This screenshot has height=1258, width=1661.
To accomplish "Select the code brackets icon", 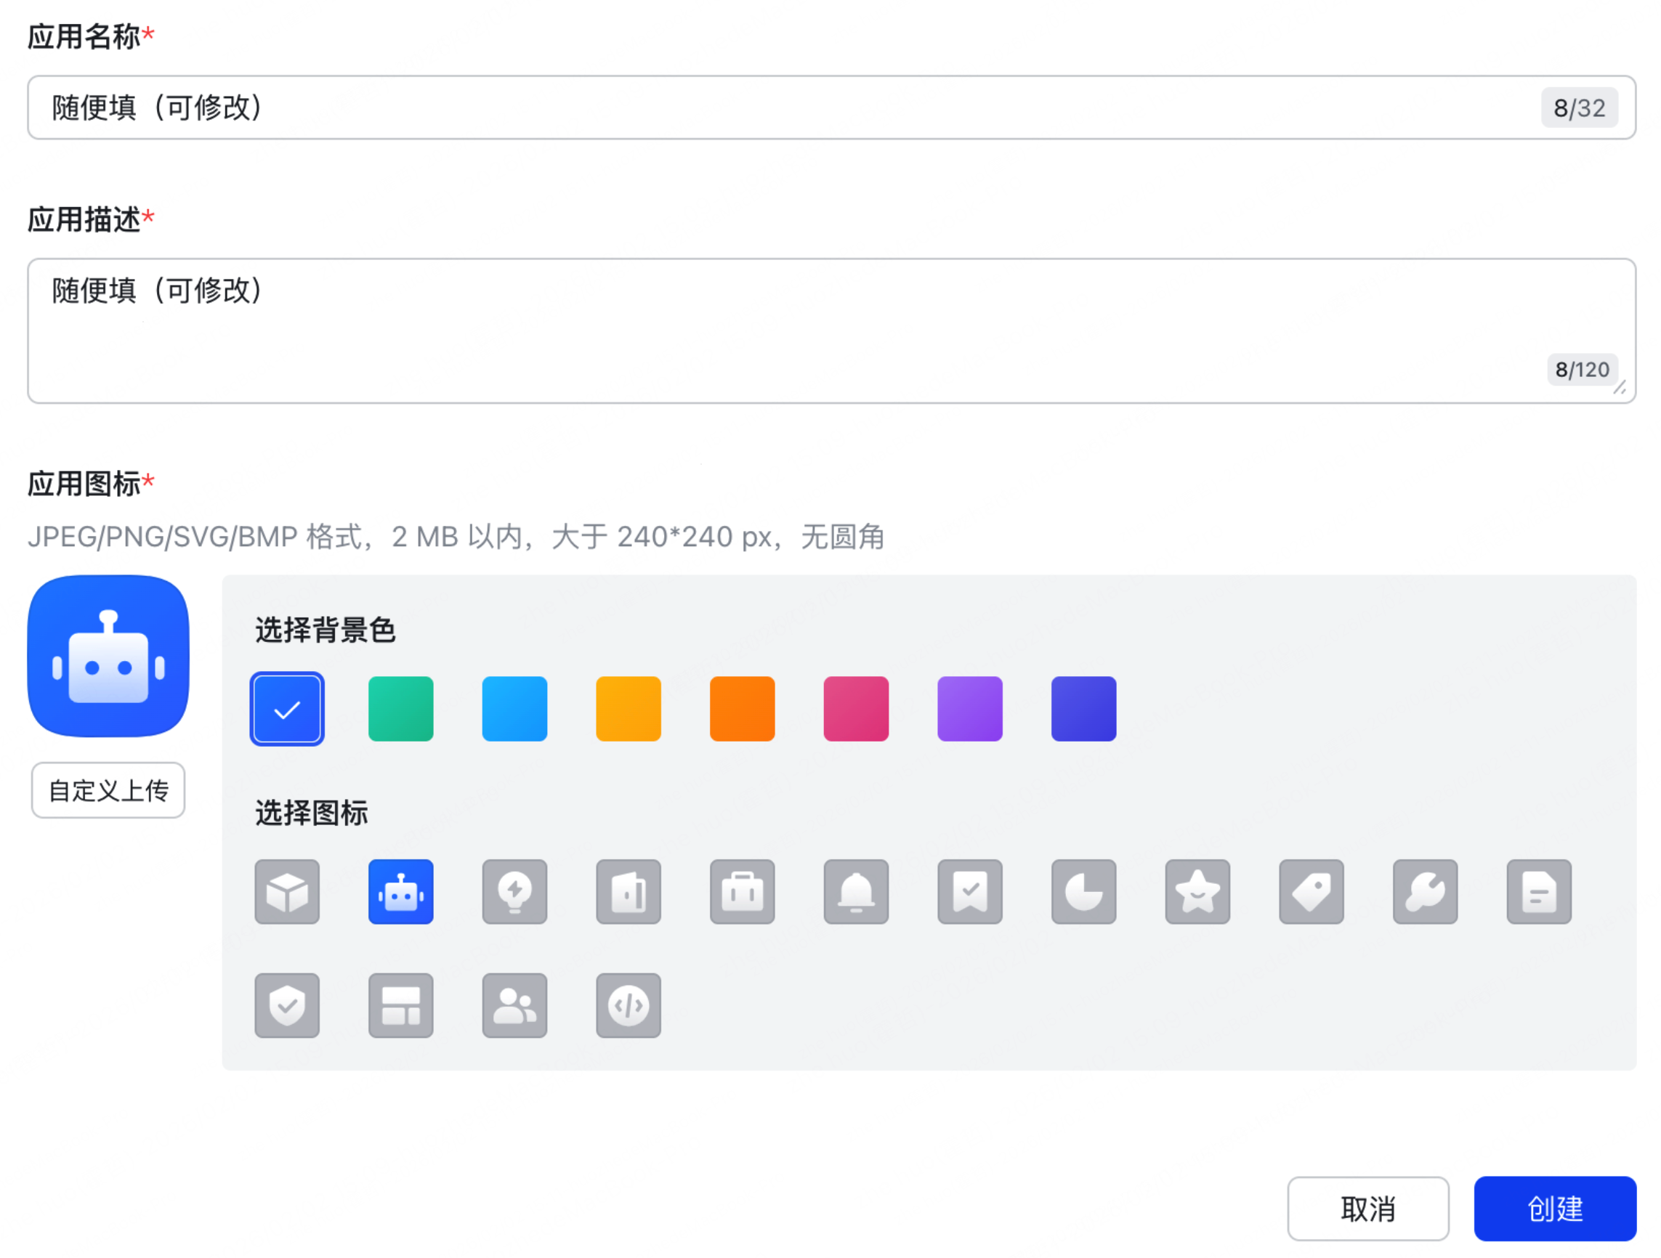I will [629, 1005].
